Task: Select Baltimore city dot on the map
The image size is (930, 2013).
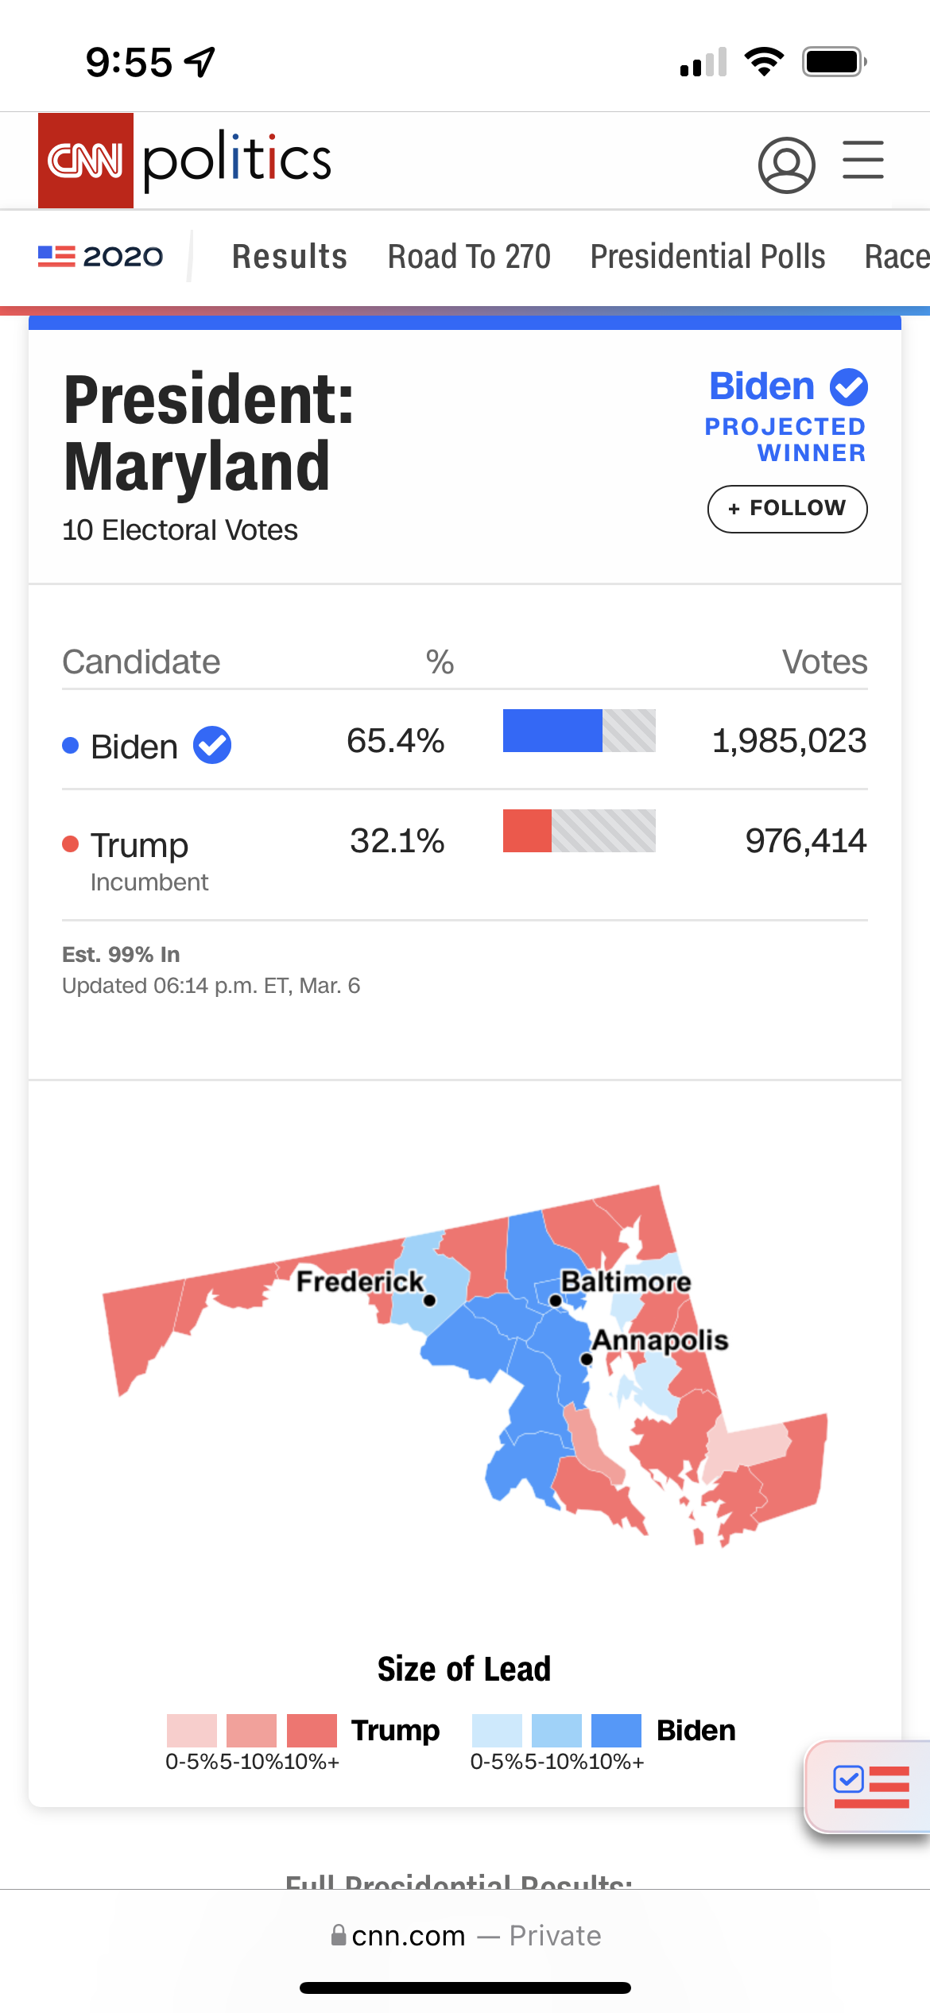Action: [556, 1301]
